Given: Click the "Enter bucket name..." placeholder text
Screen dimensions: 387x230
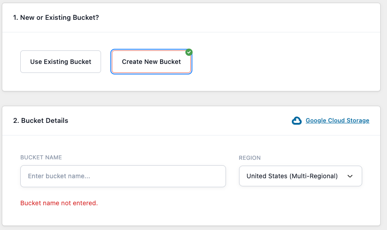Looking at the screenshot, I should pyautogui.click(x=59, y=176).
